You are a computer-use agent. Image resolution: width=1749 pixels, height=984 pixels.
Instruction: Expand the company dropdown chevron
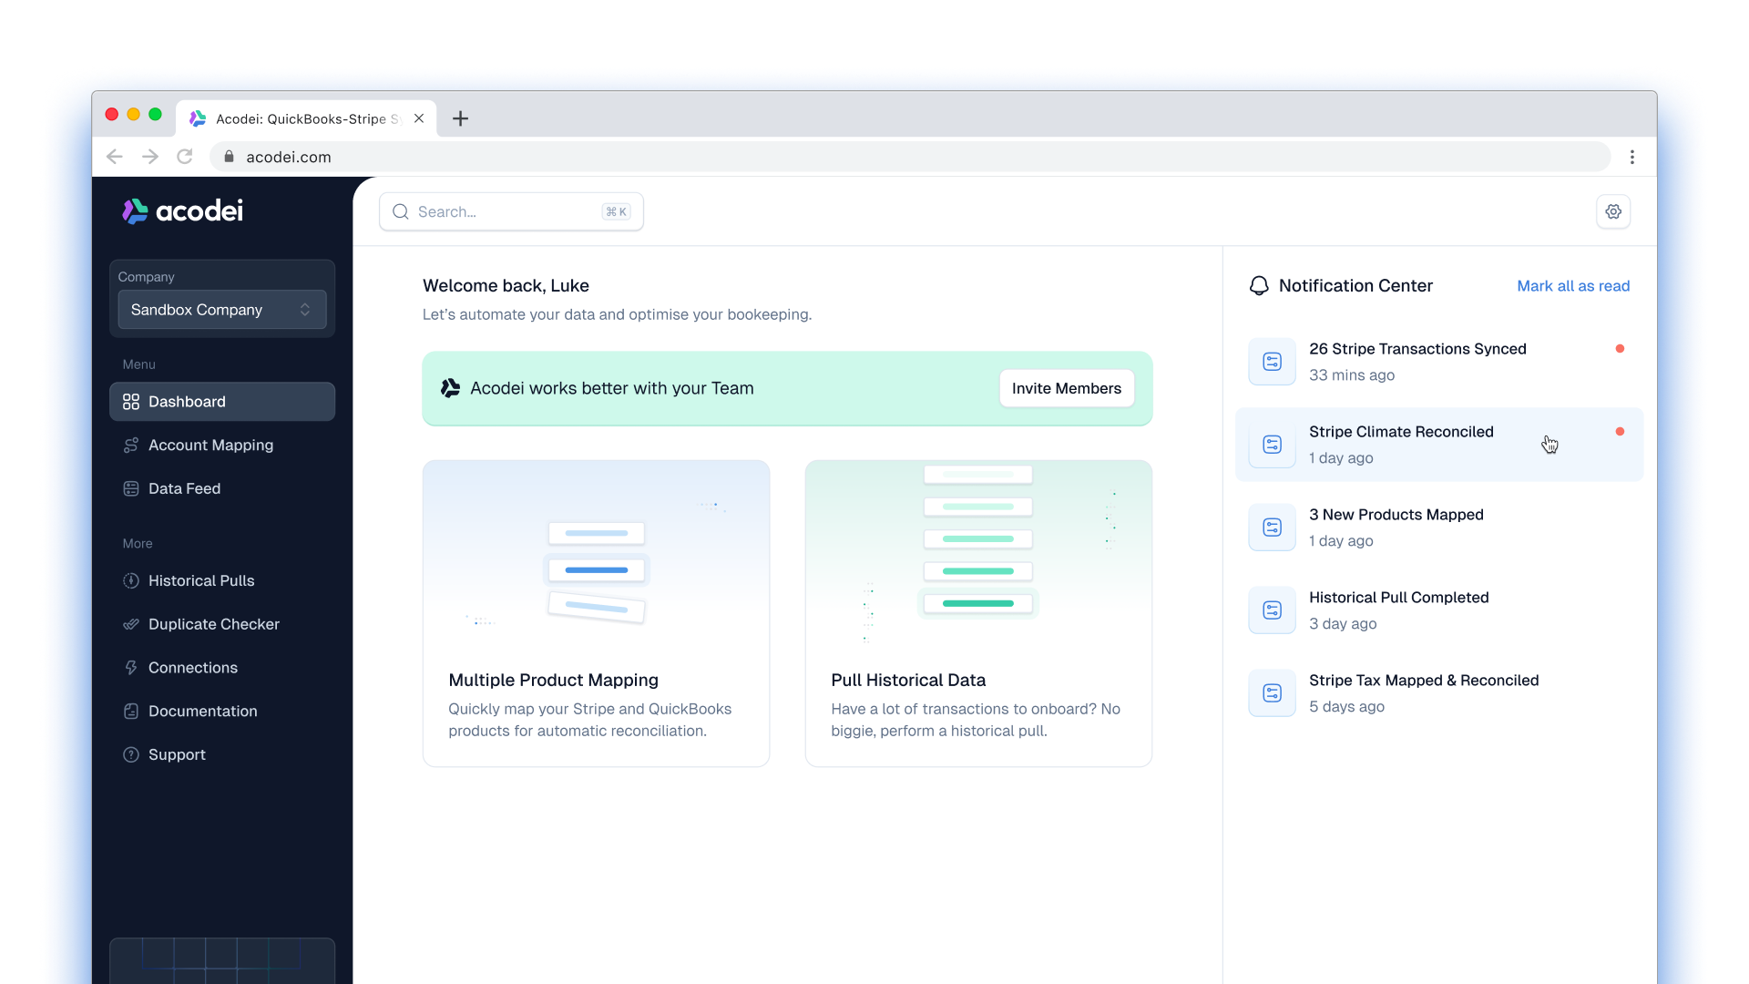tap(306, 310)
